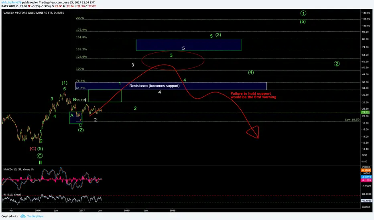Click the 12.50 price axis value
Viewport: 374px width, 220px height.
[x=365, y=143]
